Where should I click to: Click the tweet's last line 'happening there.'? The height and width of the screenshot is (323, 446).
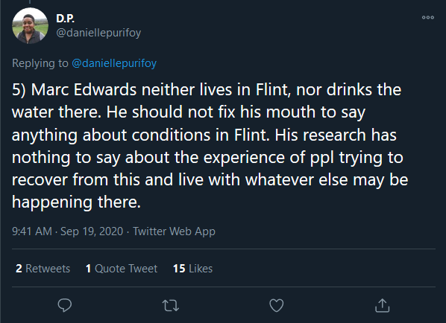76,202
